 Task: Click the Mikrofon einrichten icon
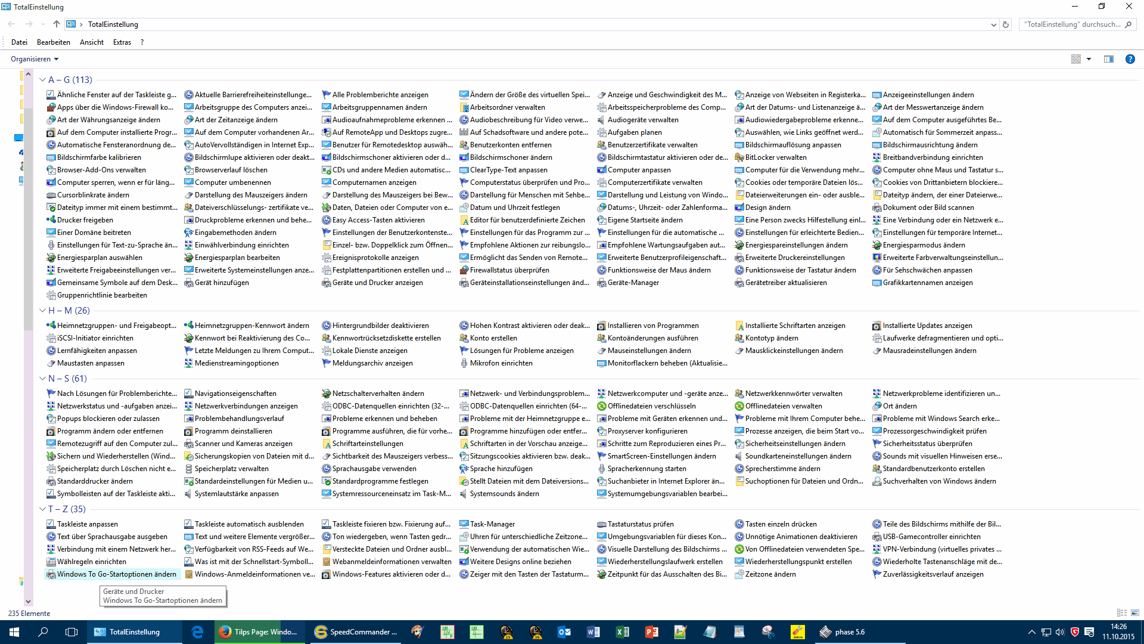click(464, 363)
